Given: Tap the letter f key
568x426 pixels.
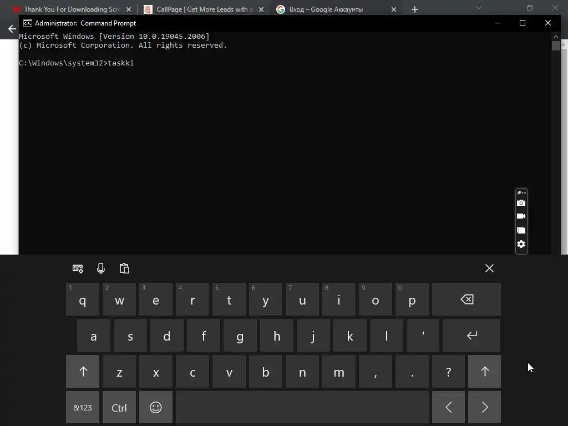Looking at the screenshot, I should (x=204, y=336).
